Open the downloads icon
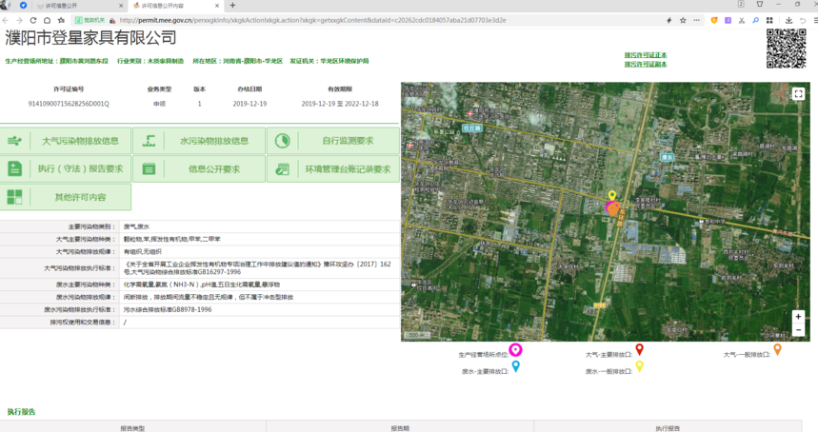 tap(788, 20)
